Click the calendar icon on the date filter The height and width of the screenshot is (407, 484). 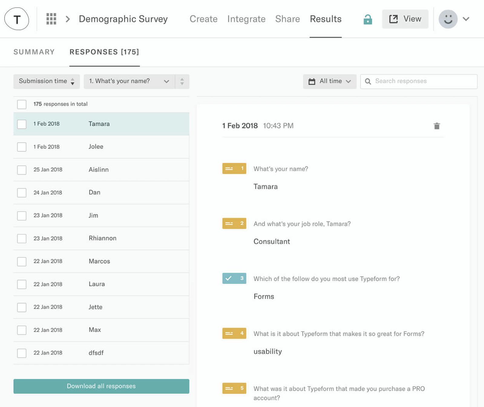(312, 81)
